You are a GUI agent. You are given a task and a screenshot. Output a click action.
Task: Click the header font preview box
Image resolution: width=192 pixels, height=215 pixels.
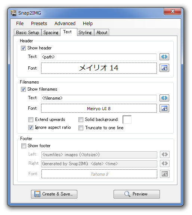(x=99, y=68)
